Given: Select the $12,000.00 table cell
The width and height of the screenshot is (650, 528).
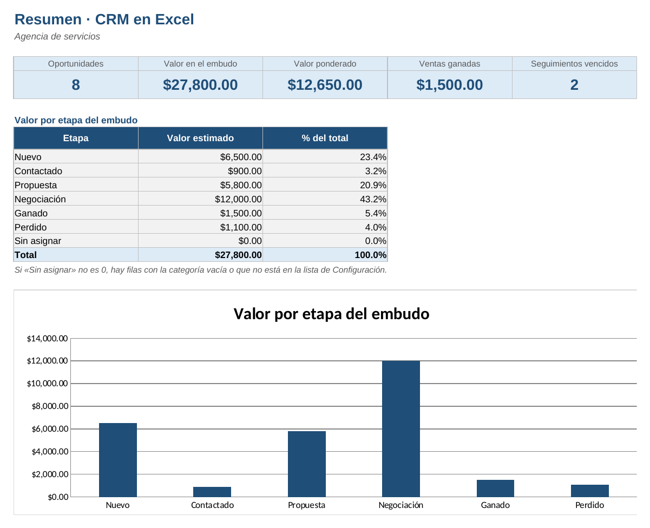Looking at the screenshot, I should [200, 199].
